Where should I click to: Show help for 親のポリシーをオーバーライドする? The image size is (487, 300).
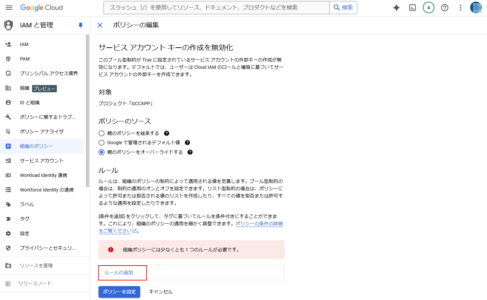(x=190, y=152)
